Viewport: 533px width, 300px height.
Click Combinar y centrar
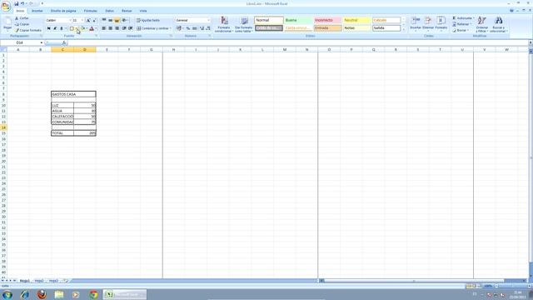pos(153,28)
